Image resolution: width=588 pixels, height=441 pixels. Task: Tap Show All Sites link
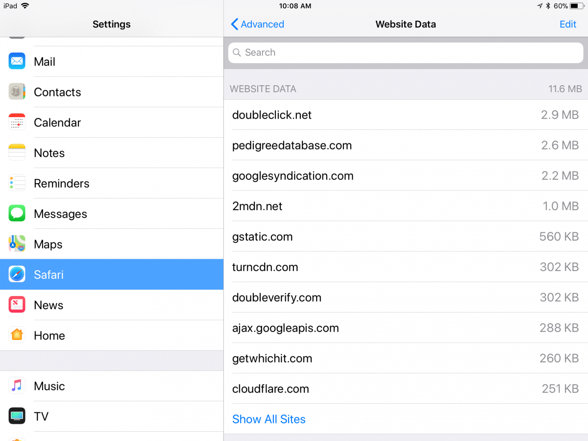[269, 419]
